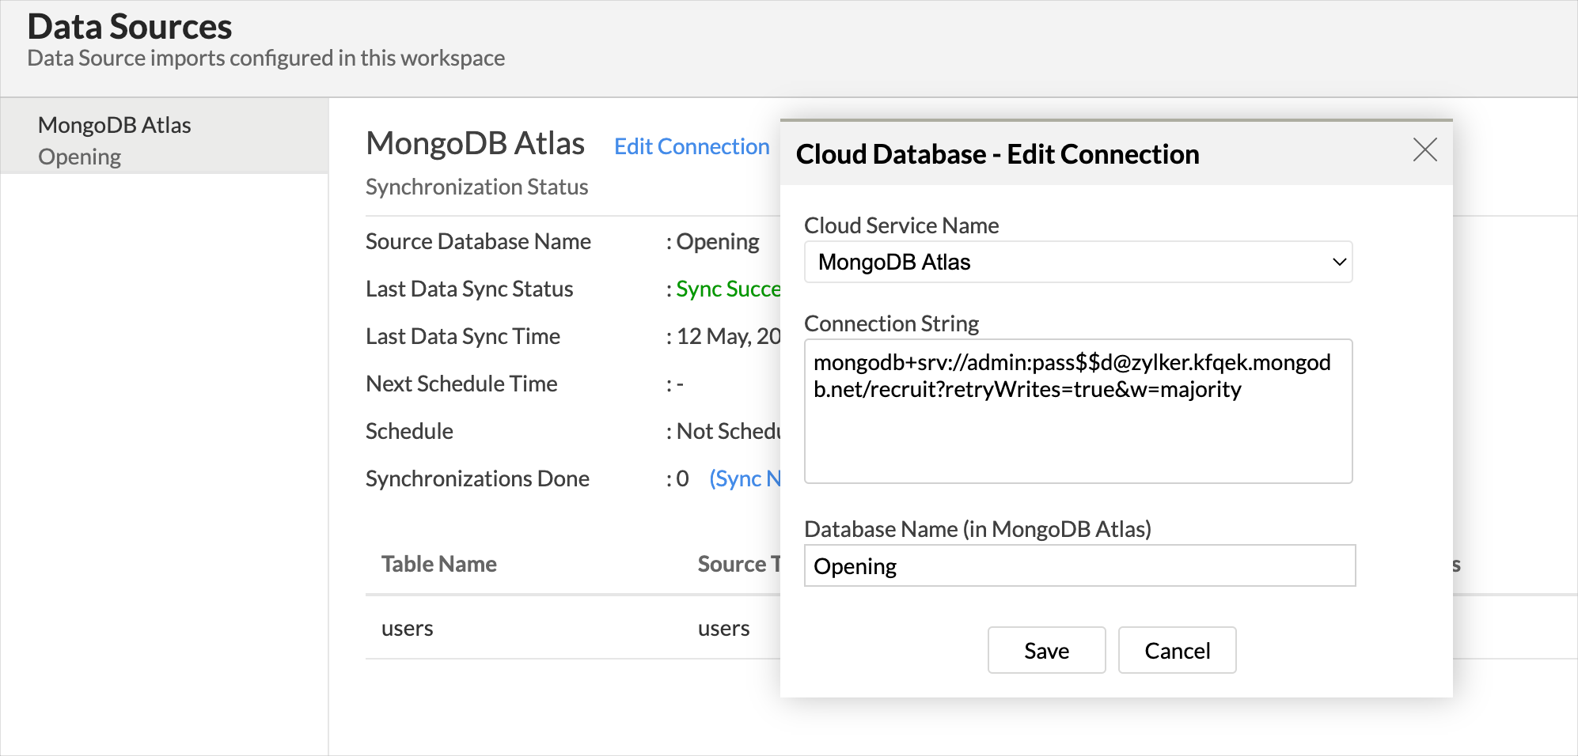Click the Data Sources page title
The width and height of the screenshot is (1578, 756).
(130, 26)
